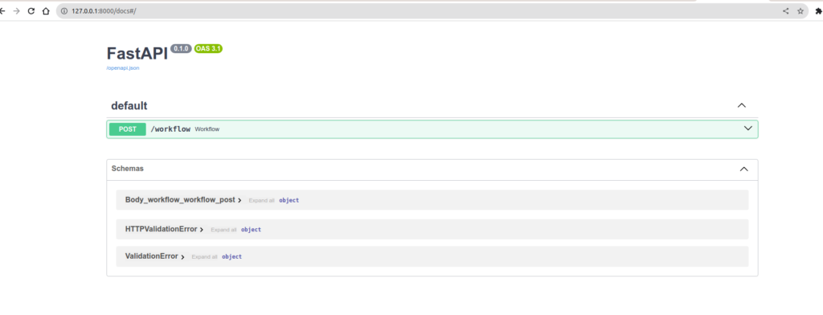Collapse the default section chevron

click(x=742, y=105)
